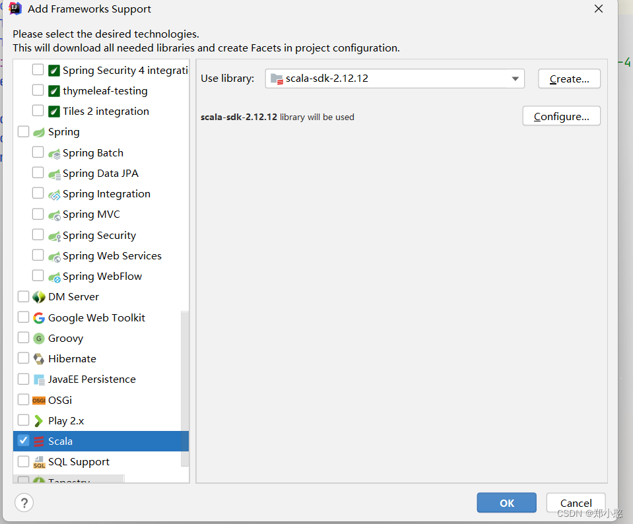Click the Groovy icon
The image size is (633, 524).
[39, 339]
